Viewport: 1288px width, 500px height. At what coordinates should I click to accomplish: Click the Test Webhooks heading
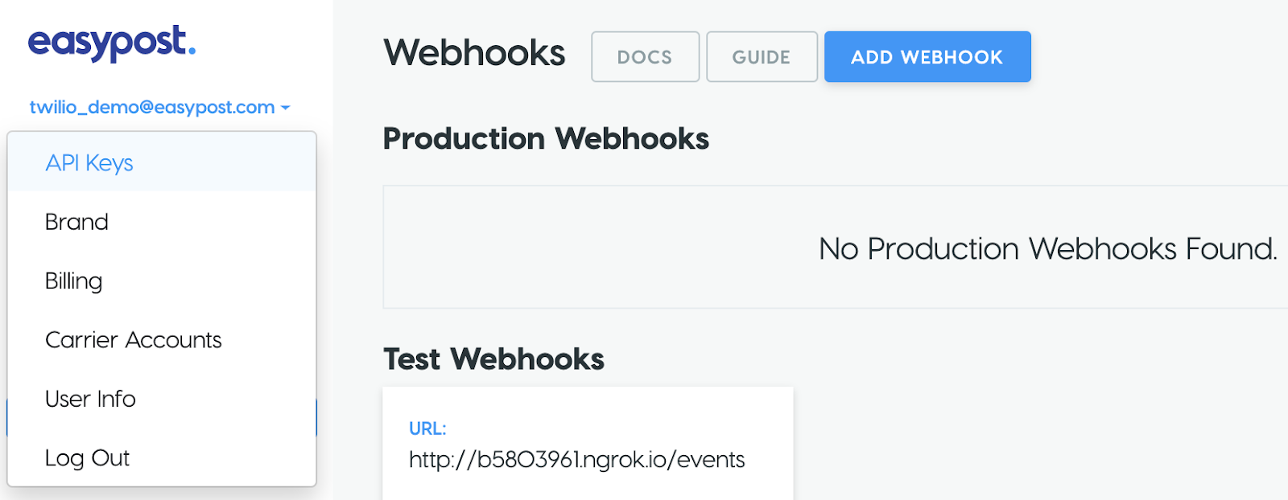tap(493, 359)
